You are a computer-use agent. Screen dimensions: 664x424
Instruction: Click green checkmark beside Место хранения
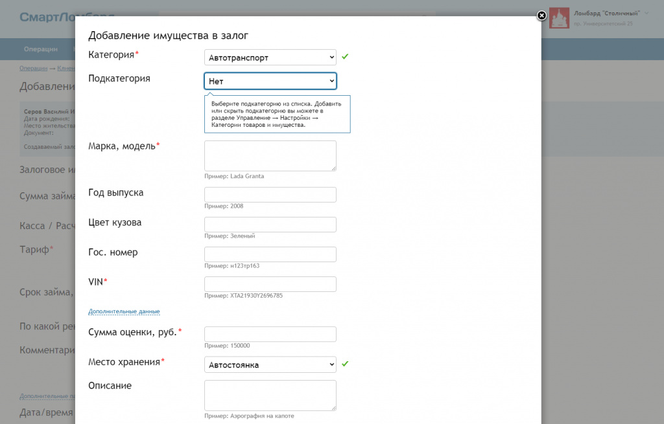point(345,364)
